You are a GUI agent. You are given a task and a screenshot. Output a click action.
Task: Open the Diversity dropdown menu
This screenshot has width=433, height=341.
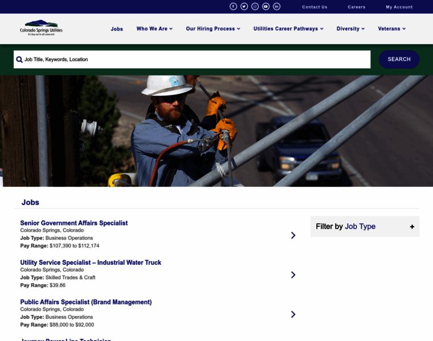tap(350, 28)
